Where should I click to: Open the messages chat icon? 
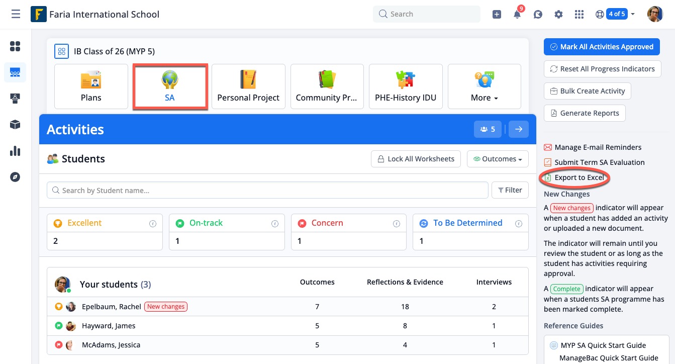538,15
